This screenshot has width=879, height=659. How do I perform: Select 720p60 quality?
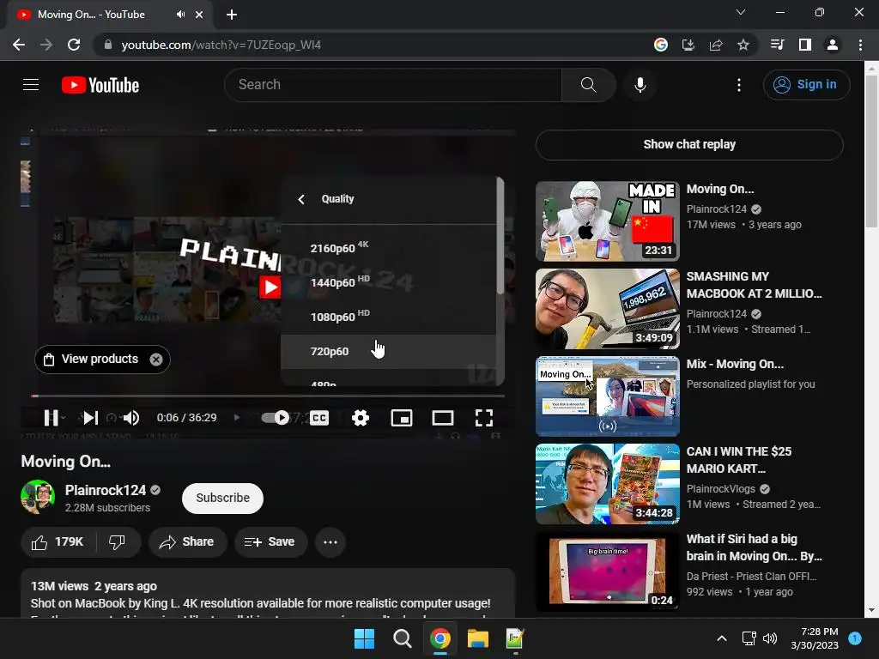pos(389,351)
